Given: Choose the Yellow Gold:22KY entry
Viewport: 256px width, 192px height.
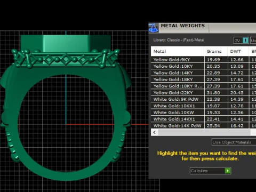Looking at the screenshot, I should coord(203,93).
